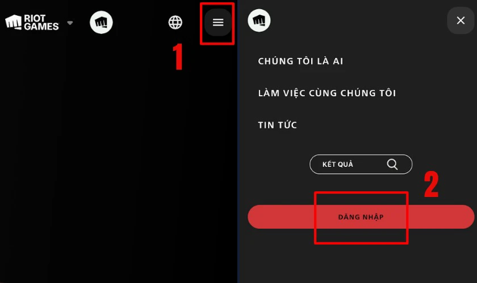Screen dimensions: 477x283
Task: Open the CHÚNG TÔI LÀ AI menu item
Action: [x=300, y=61]
